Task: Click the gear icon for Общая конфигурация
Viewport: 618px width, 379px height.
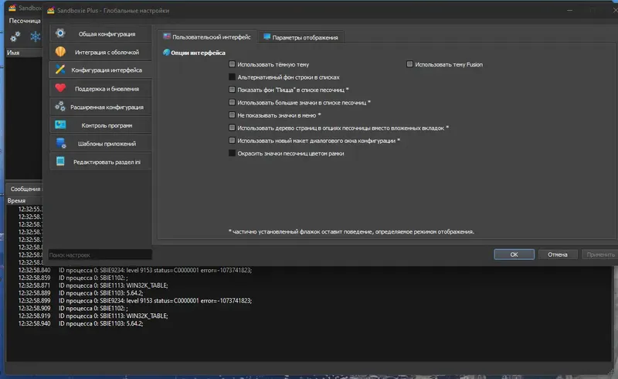Action: 60,33
